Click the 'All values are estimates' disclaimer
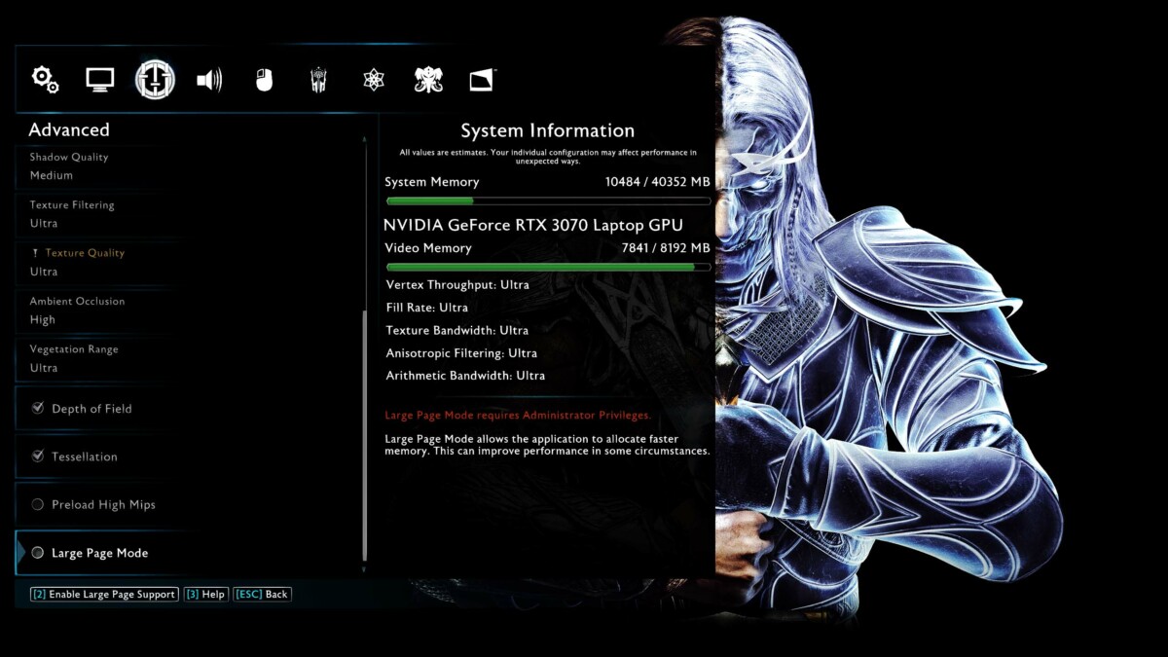The height and width of the screenshot is (657, 1168). tap(548, 157)
